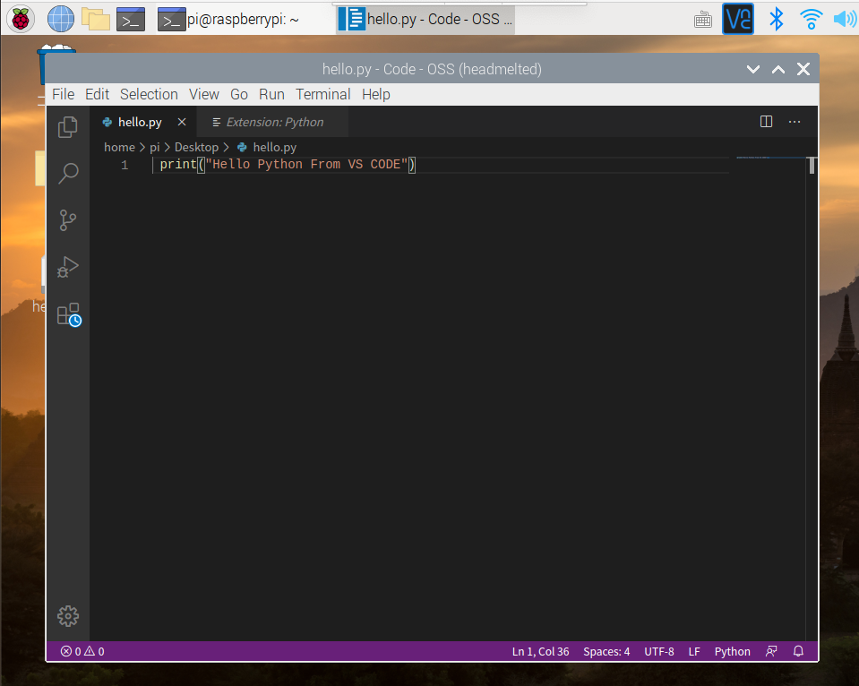Close the Code - OSS window
The height and width of the screenshot is (686, 859).
coord(803,69)
